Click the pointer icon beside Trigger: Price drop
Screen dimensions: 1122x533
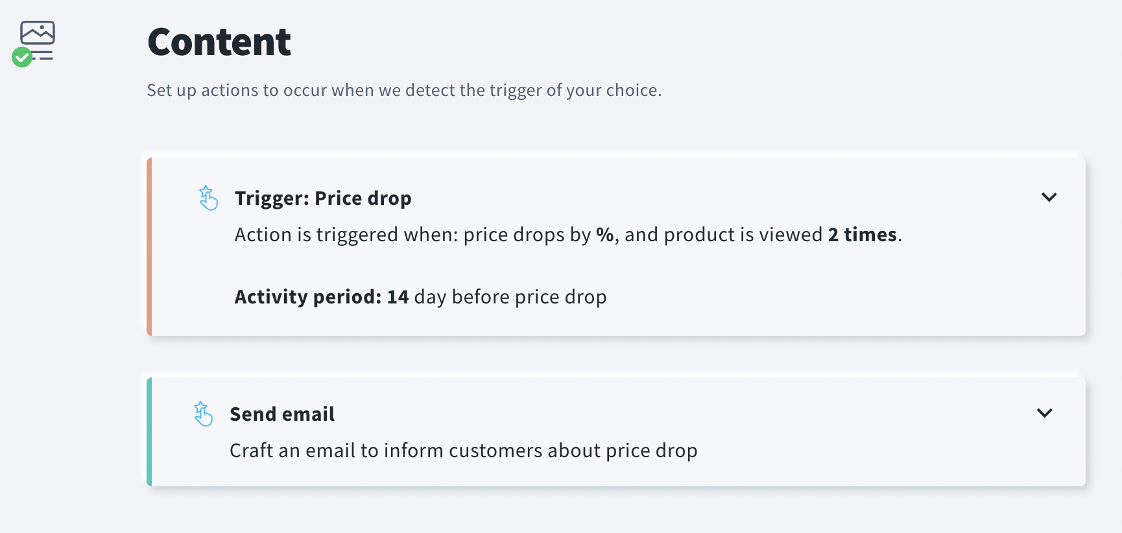208,198
